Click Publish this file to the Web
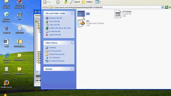Viewport: 171px width, 96px height. 60,28
